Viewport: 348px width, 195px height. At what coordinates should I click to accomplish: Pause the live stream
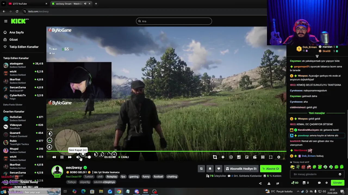62,157
